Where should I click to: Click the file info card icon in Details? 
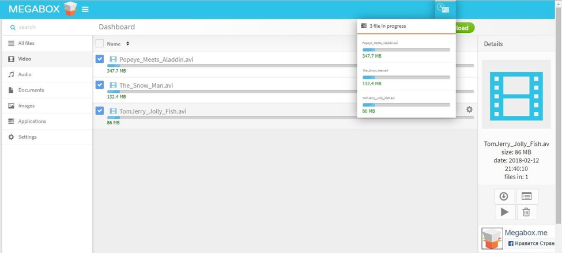point(526,197)
